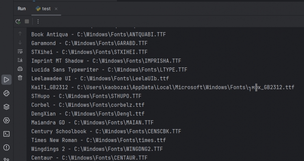Click the Run panel title
This screenshot has width=304, height=161.
tap(22, 8)
